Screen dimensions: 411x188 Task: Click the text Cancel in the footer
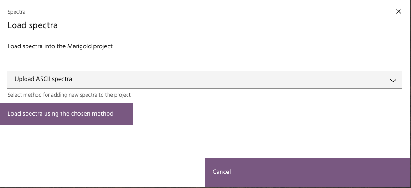pyautogui.click(x=221, y=172)
